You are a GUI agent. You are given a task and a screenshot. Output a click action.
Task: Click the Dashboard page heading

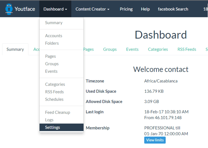161,35
